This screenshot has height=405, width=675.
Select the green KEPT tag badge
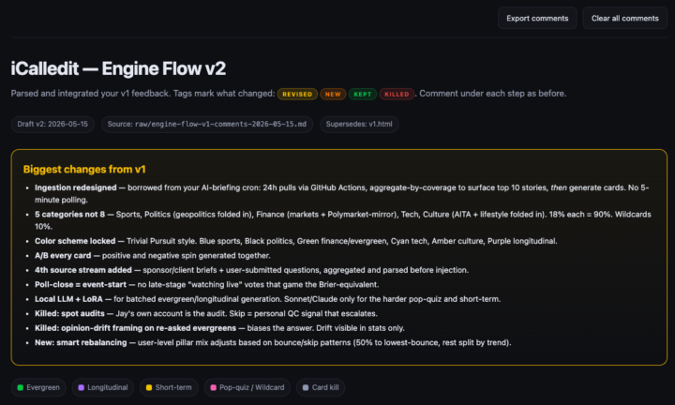363,94
